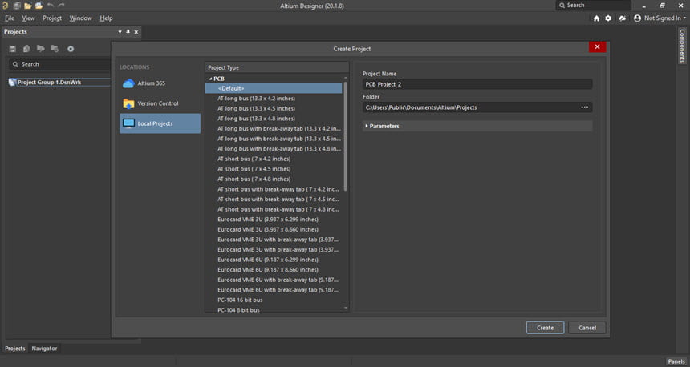
Task: Click the title bar Search field
Action: click(593, 6)
